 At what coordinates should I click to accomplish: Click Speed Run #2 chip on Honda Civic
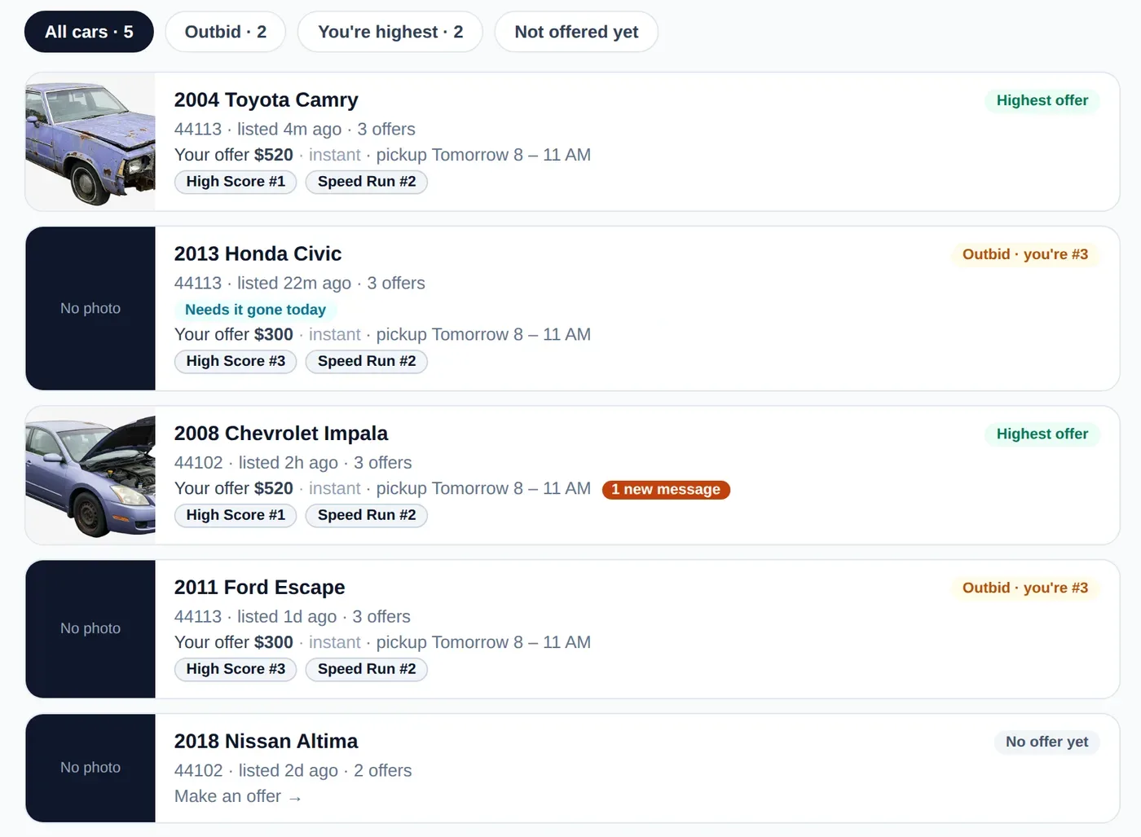click(367, 361)
